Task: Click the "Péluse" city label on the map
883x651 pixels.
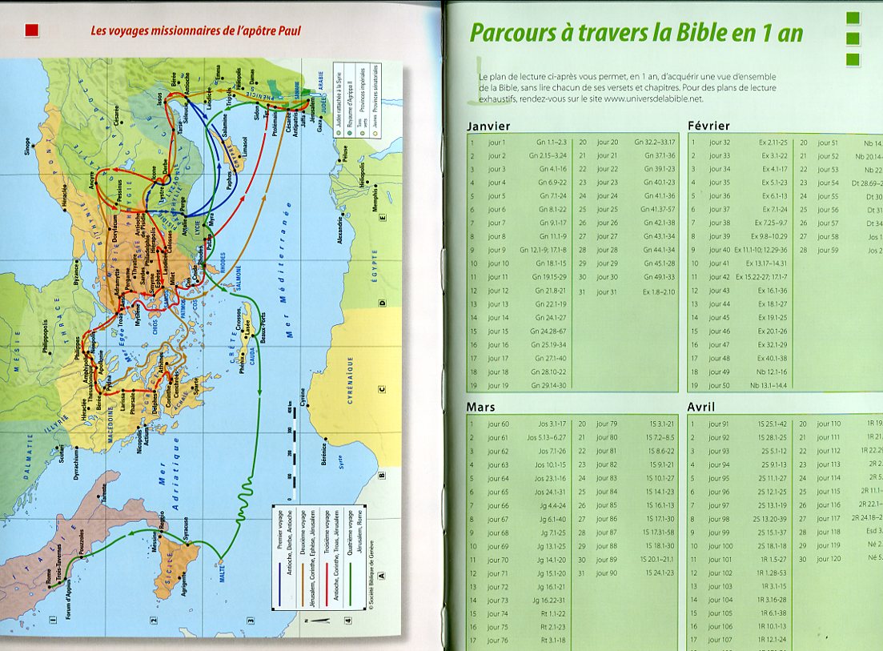Action: [x=343, y=153]
